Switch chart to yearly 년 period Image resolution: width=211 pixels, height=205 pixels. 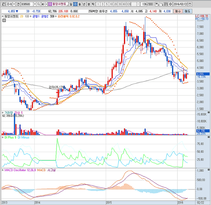(x=84, y=4)
